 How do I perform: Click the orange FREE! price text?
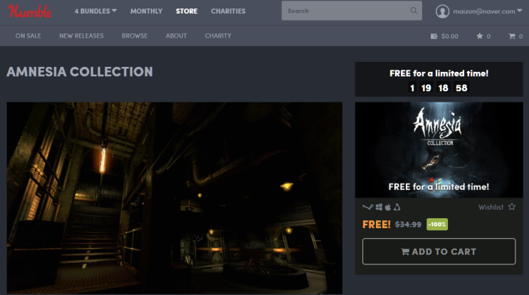(x=376, y=225)
